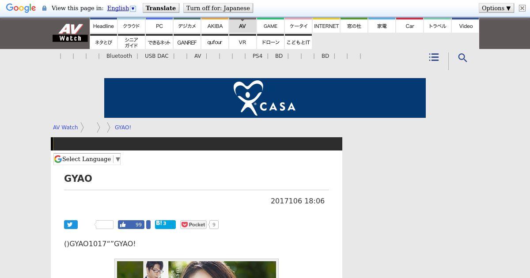Expand the Select Language widget
The width and height of the screenshot is (530, 278).
tap(87, 159)
